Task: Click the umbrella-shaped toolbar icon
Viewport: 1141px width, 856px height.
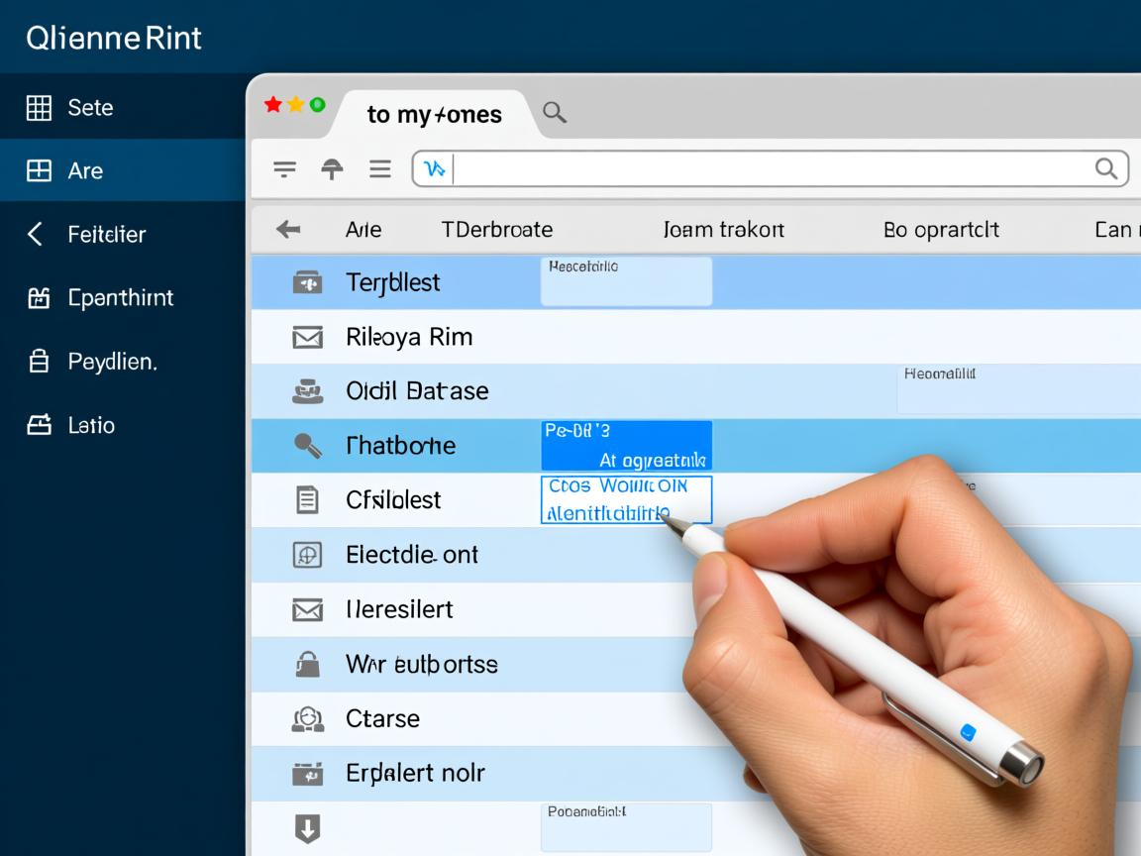Action: 333,169
